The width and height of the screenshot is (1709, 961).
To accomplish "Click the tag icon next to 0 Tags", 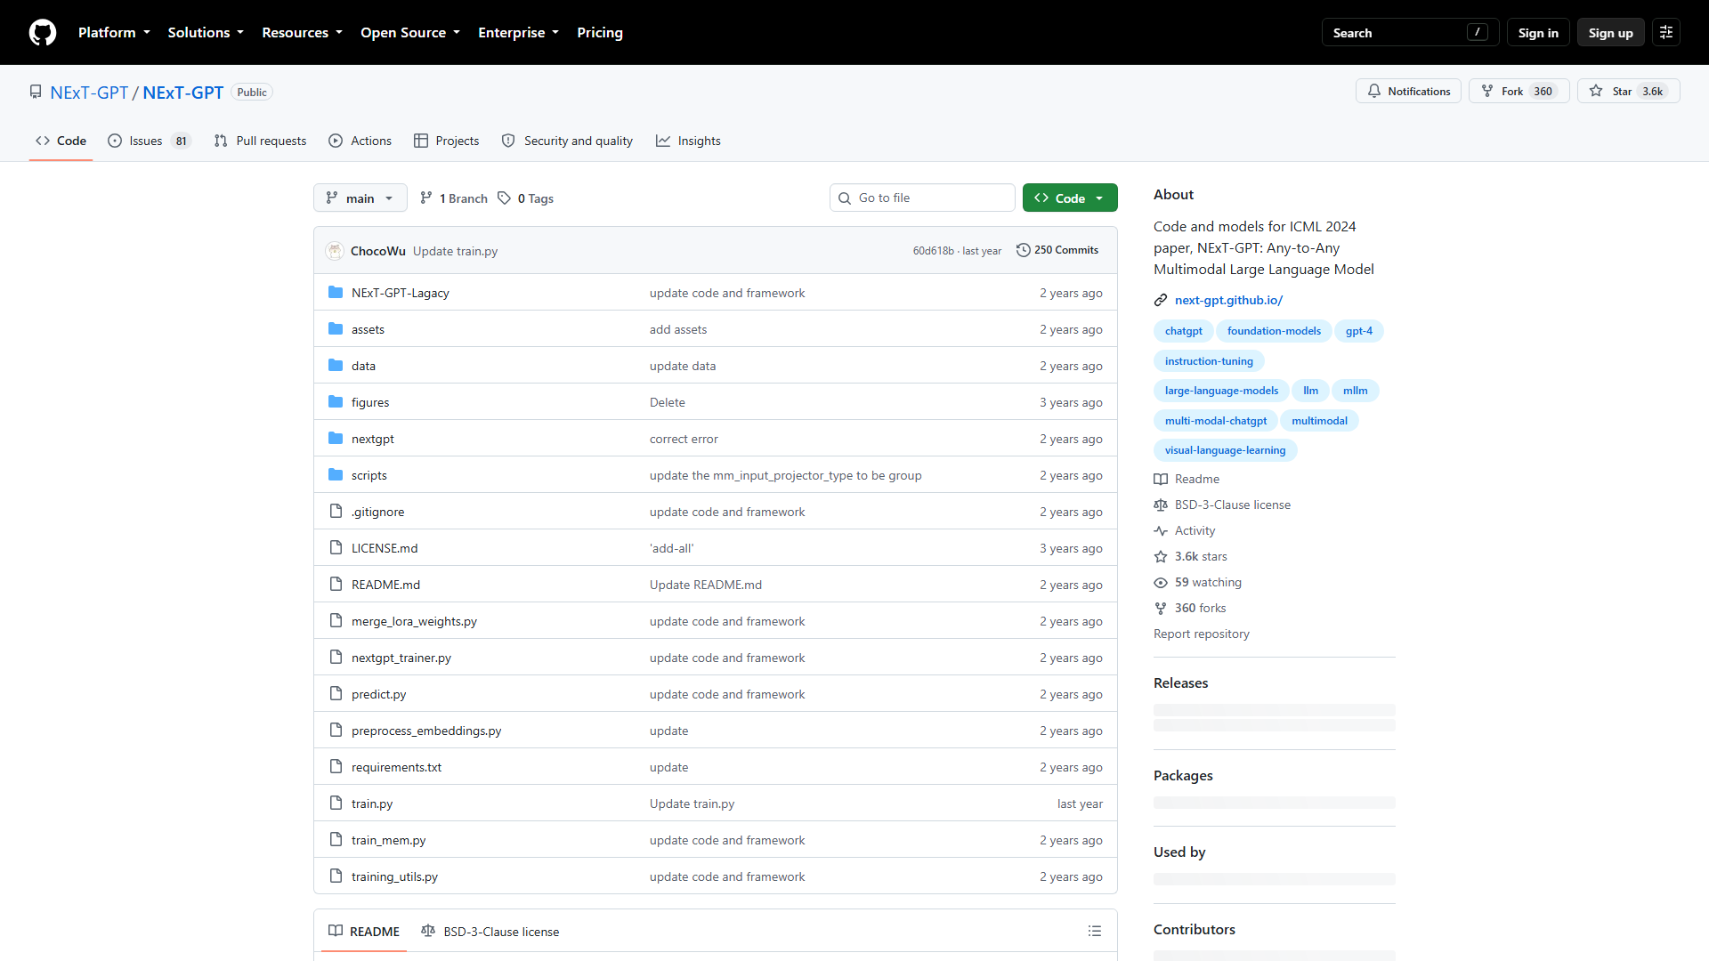I will click(x=504, y=198).
